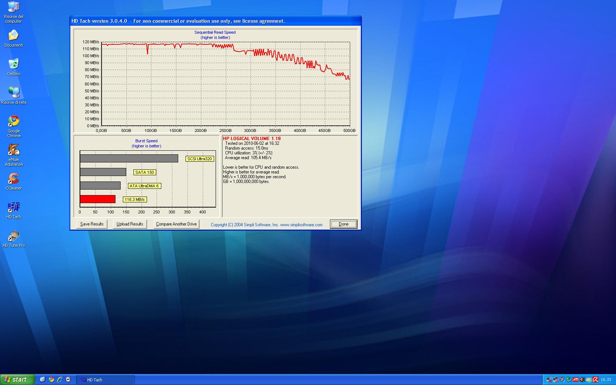Screen dimensions: 616x385
Task: Click the Sequential Read Speed title
Action: tap(215, 32)
